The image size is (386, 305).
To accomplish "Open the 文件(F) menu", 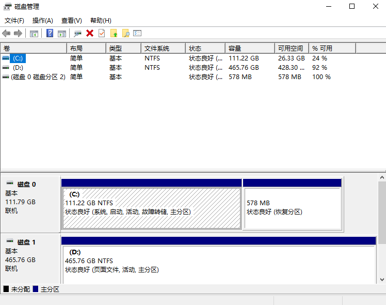I will [14, 21].
